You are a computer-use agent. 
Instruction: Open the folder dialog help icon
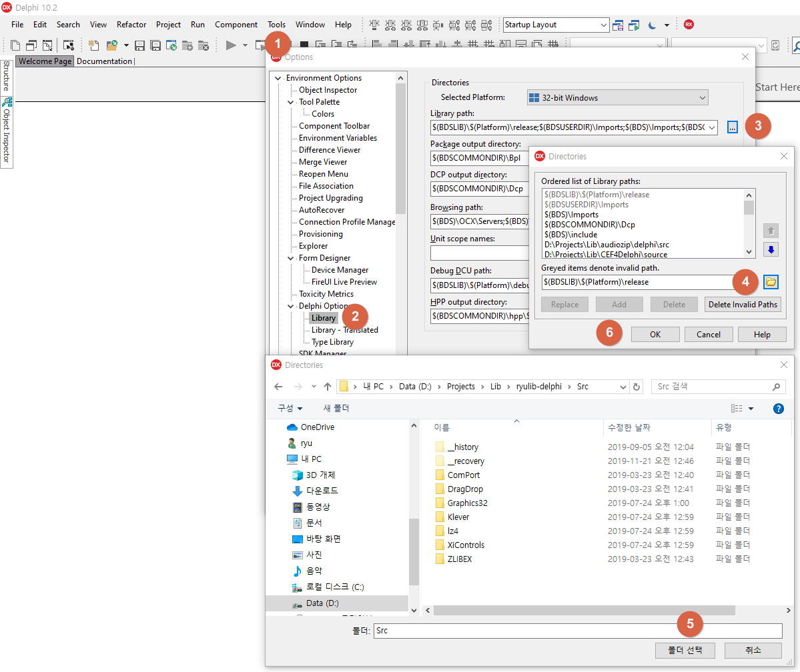tap(778, 409)
